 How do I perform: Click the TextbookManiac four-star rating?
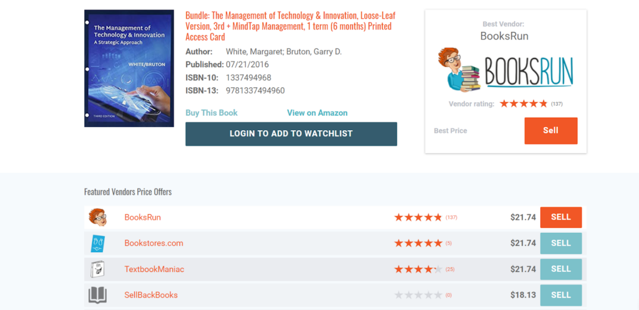(418, 269)
